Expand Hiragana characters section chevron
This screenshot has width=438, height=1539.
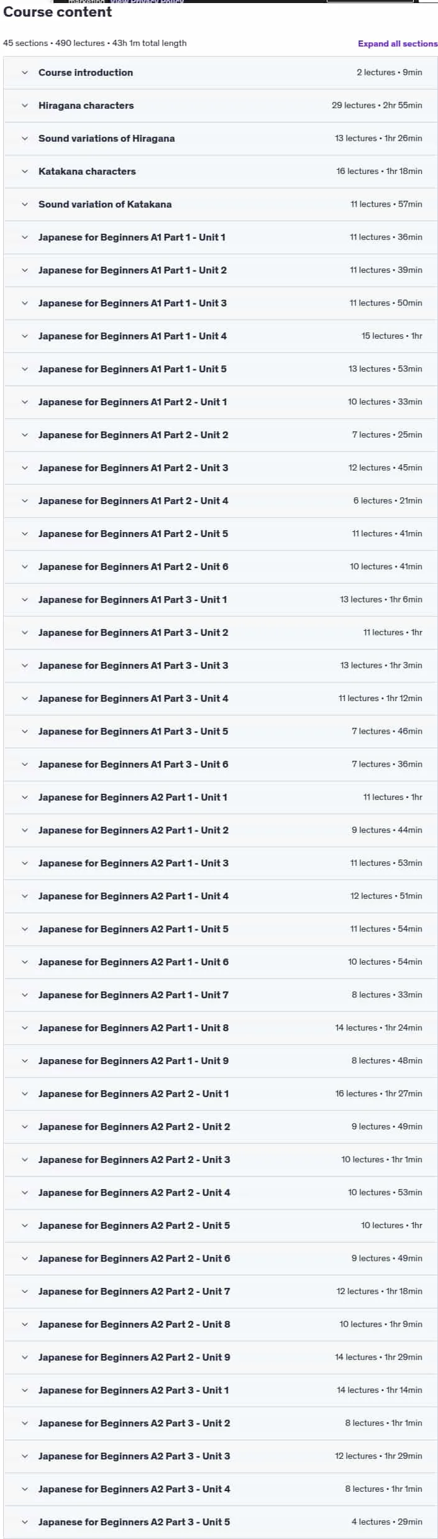25,106
